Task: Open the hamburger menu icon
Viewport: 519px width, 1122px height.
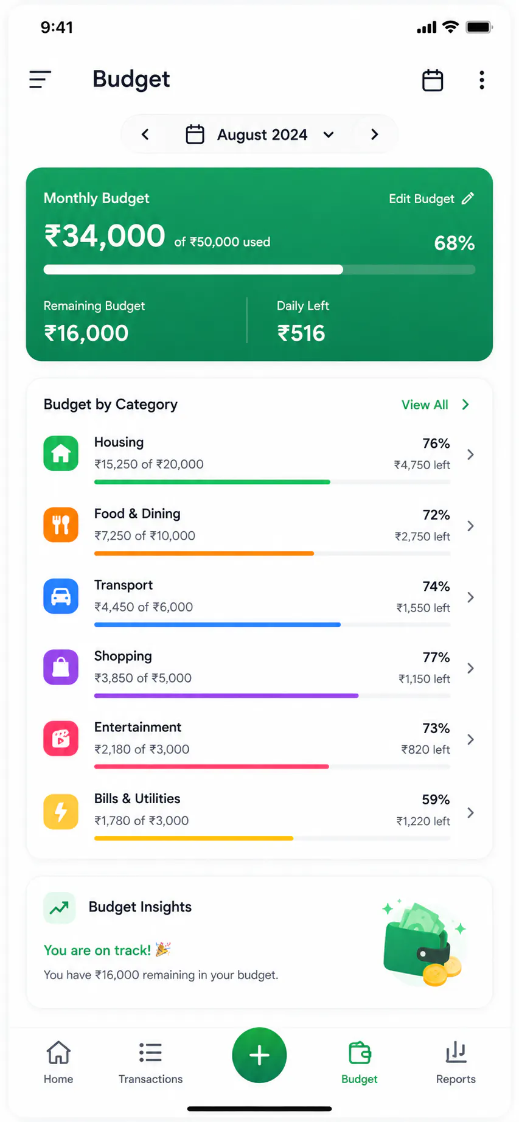Action: pyautogui.click(x=40, y=79)
